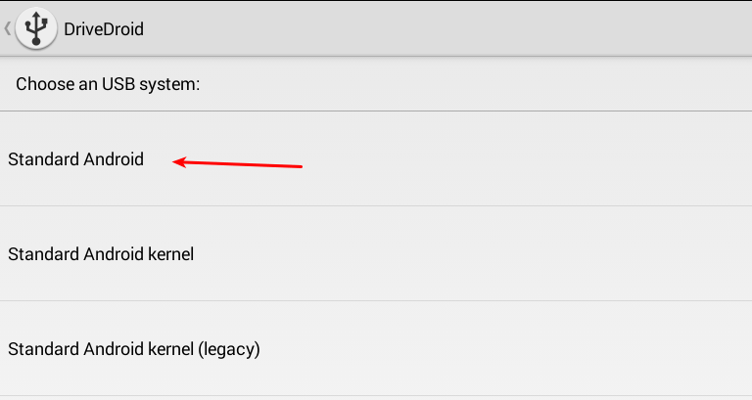Viewport: 752px width, 400px height.
Task: Select Standard Android kernel (legacy) option
Action: click(x=134, y=348)
